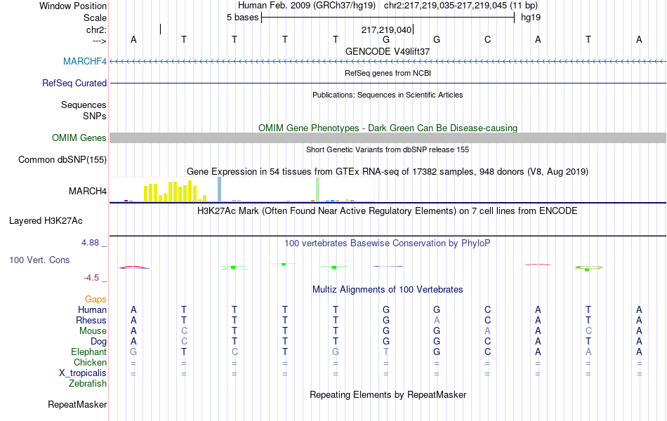
Task: Select the X_tropicalis species row label
Action: click(83, 373)
